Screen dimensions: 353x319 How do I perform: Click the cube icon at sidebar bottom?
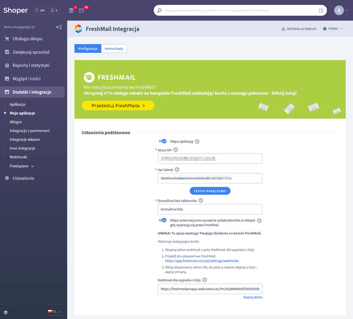6,312
